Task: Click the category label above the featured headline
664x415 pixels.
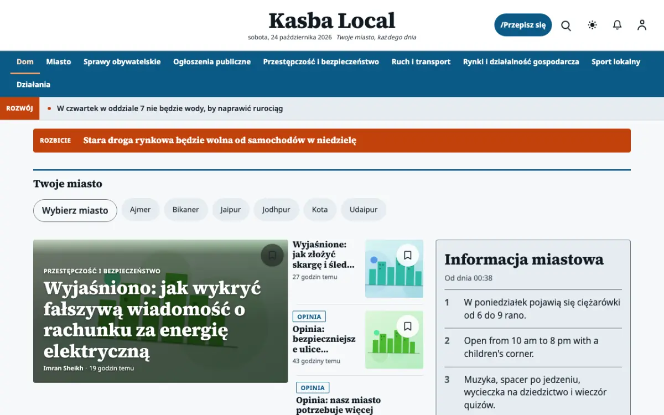Action: click(x=102, y=271)
